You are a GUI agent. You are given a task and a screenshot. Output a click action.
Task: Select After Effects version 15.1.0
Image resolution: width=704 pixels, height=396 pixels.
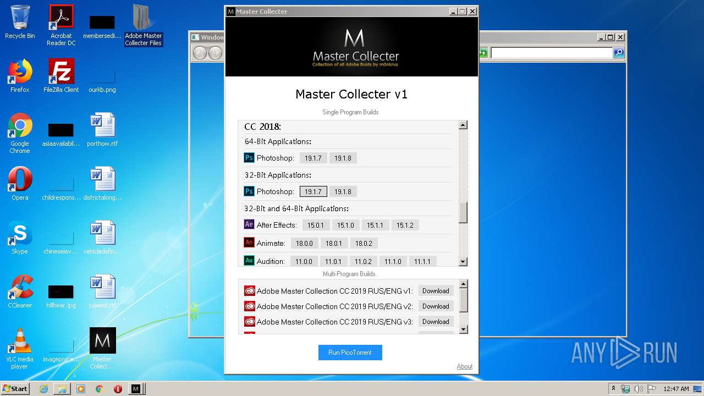point(345,225)
